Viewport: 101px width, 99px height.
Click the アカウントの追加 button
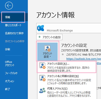pos(49,37)
